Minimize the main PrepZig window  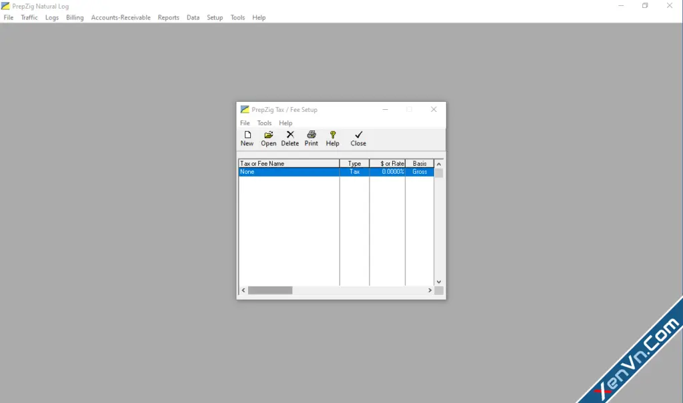[x=621, y=5]
